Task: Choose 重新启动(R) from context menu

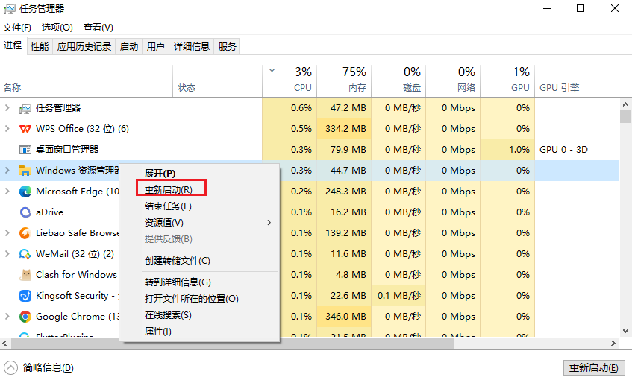Action: [169, 189]
